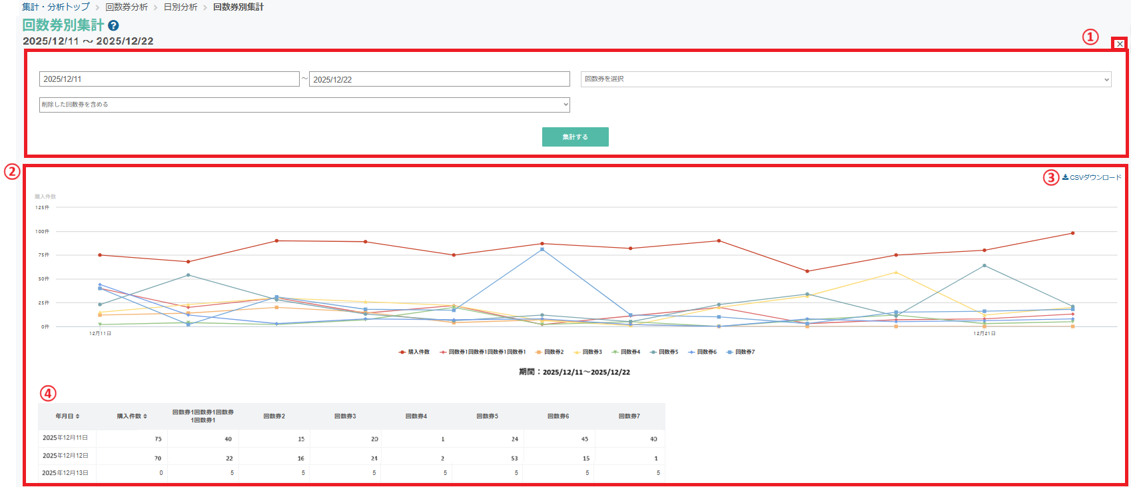Navigate to 回数券分析 breadcrumb
Viewport: 1131px width, 487px height.
(x=127, y=7)
